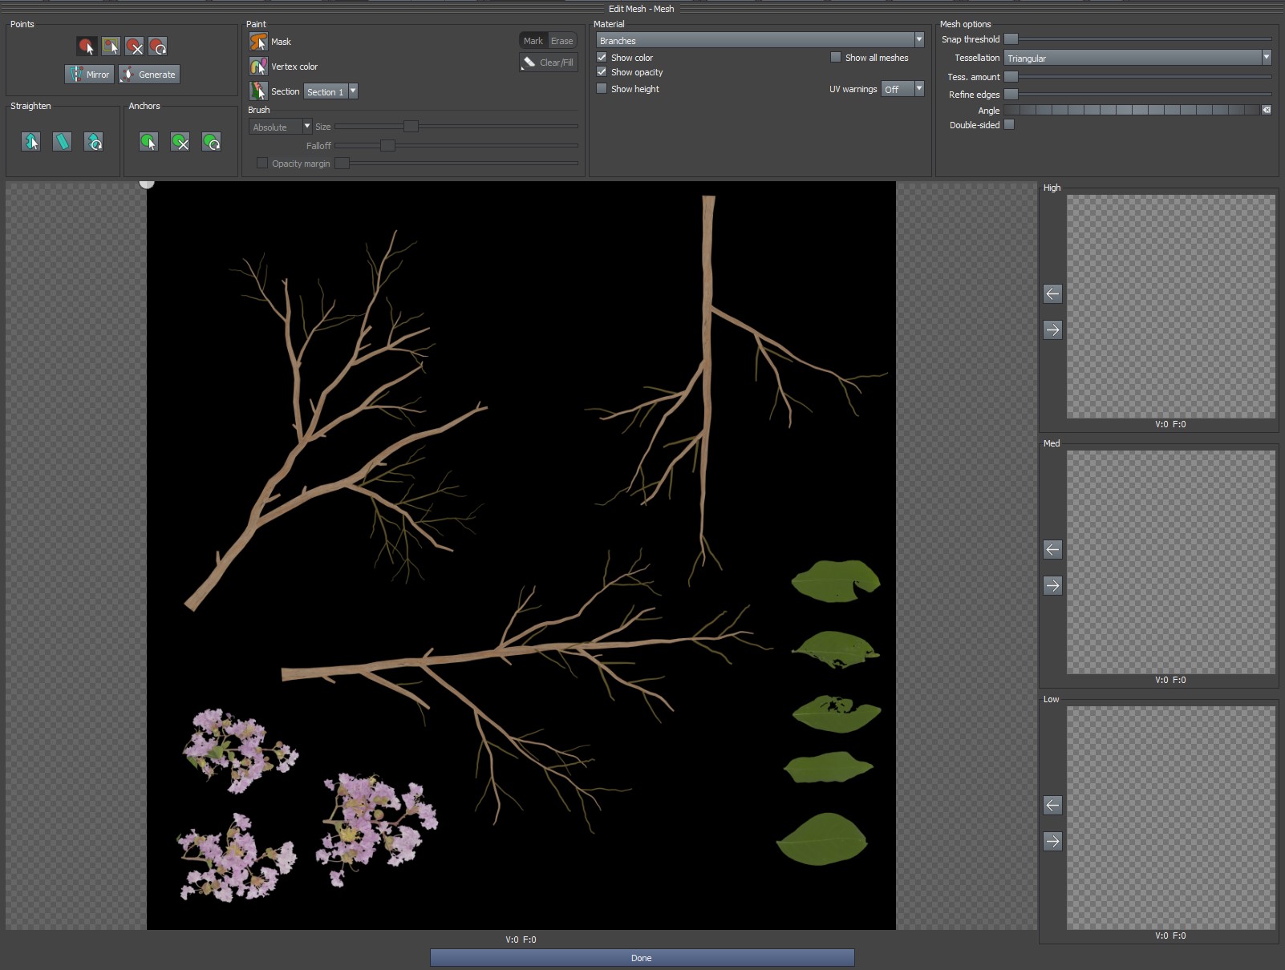Viewport: 1285px width, 970px height.
Task: Click the delete points icon in Points panel
Action: pyautogui.click(x=135, y=46)
